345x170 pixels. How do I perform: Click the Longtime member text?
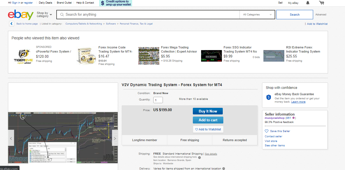tap(144, 140)
